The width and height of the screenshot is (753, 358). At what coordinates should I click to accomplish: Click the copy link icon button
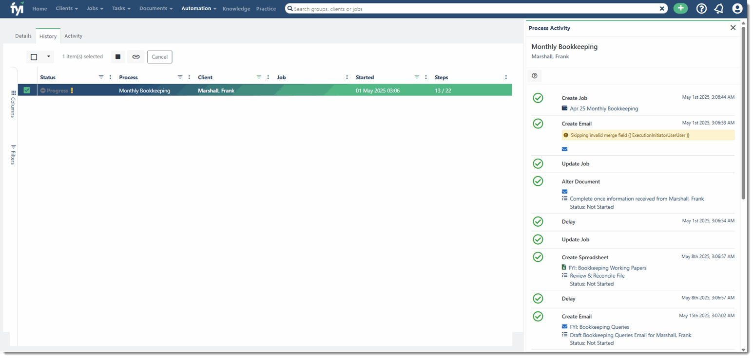[136, 57]
